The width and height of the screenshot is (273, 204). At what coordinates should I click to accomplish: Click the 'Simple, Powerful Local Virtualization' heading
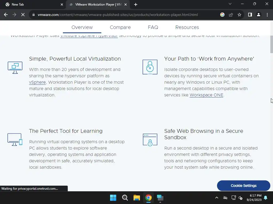pos(75,59)
